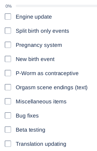Click the checklist progress bar

[56, 6]
